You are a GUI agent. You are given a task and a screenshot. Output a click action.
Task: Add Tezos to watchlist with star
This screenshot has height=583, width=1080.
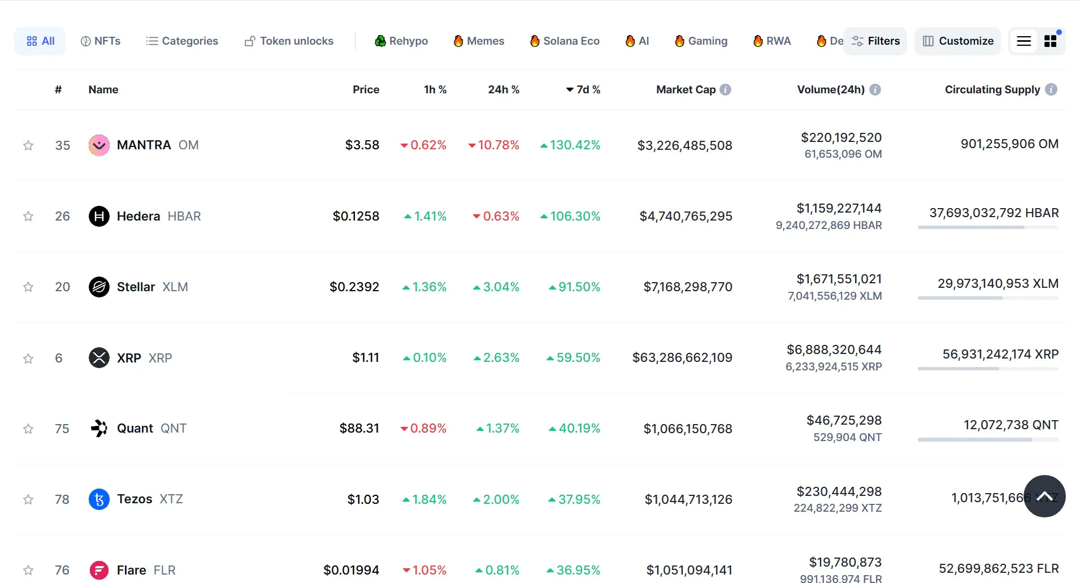click(28, 500)
